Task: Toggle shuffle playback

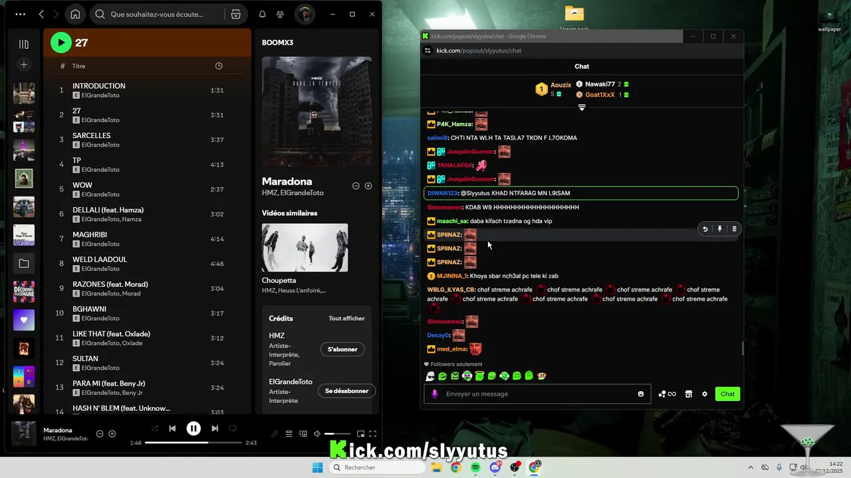Action: pos(154,429)
